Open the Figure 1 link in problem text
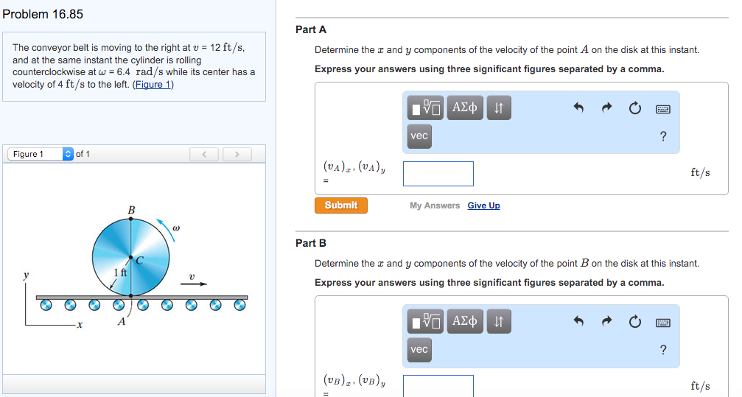The height and width of the screenshot is (397, 742). pyautogui.click(x=152, y=84)
